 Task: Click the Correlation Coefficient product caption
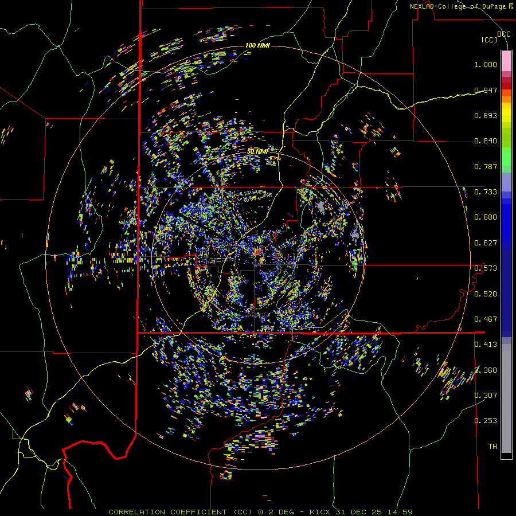[261, 512]
